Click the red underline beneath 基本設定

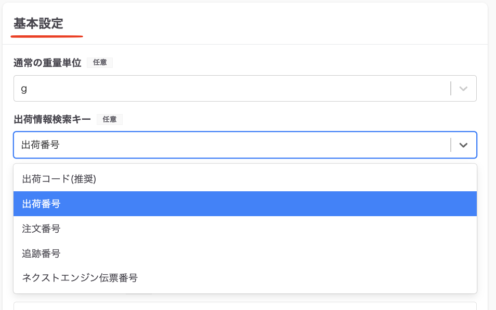[x=47, y=37]
